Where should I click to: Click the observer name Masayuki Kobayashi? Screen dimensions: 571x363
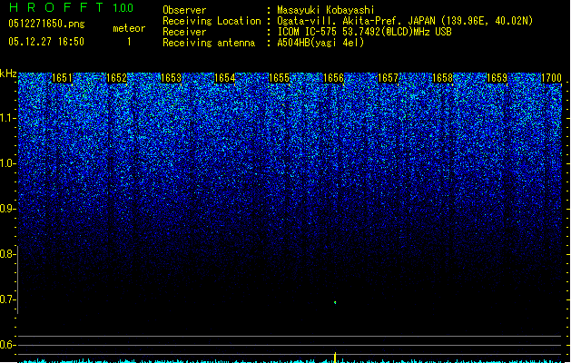(326, 10)
